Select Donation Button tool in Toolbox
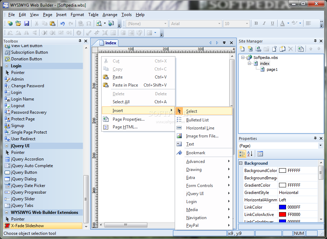Viewport: 327px width, 239px height. tap(27, 59)
